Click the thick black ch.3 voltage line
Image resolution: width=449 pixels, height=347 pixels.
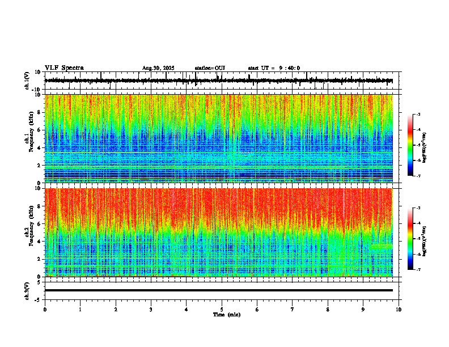point(218,290)
